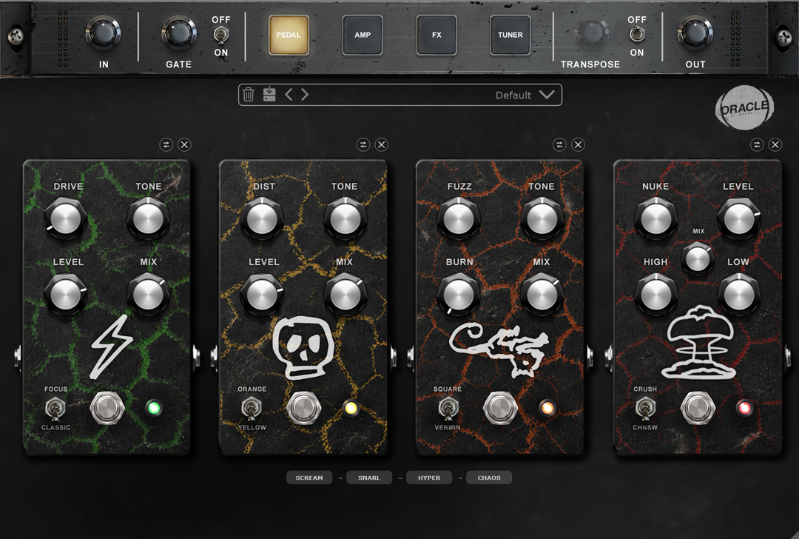Click the GATE knob
Screen dimensions: 799x539
tap(179, 33)
